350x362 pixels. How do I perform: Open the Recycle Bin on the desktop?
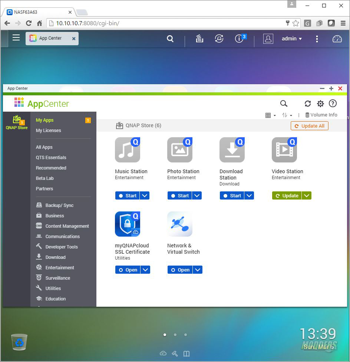point(19,342)
